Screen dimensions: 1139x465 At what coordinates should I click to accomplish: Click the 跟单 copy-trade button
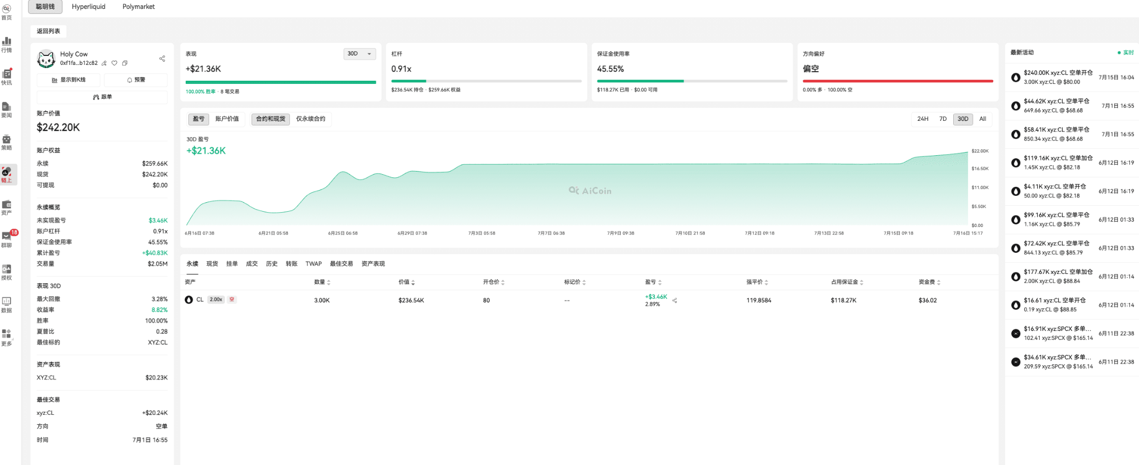coord(102,97)
